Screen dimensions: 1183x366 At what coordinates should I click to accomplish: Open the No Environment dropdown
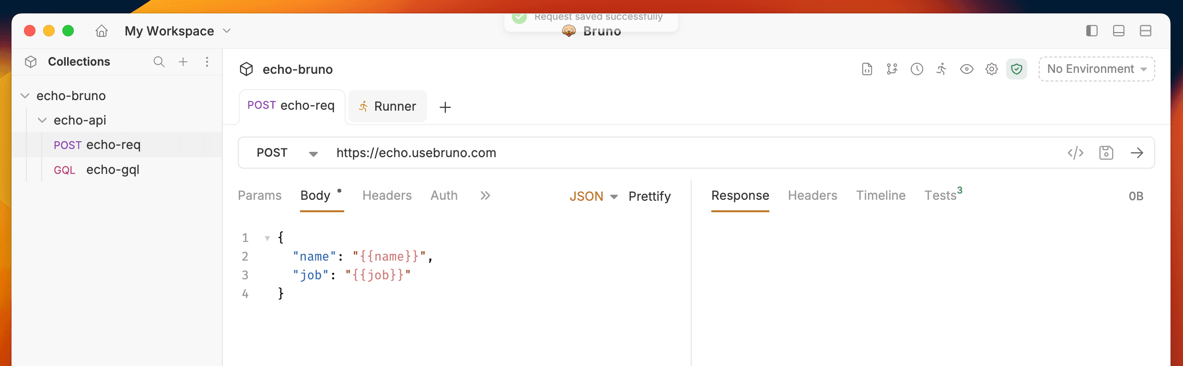[x=1096, y=69]
